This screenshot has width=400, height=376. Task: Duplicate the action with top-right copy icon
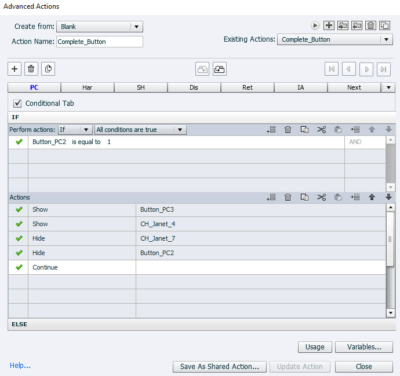point(385,25)
